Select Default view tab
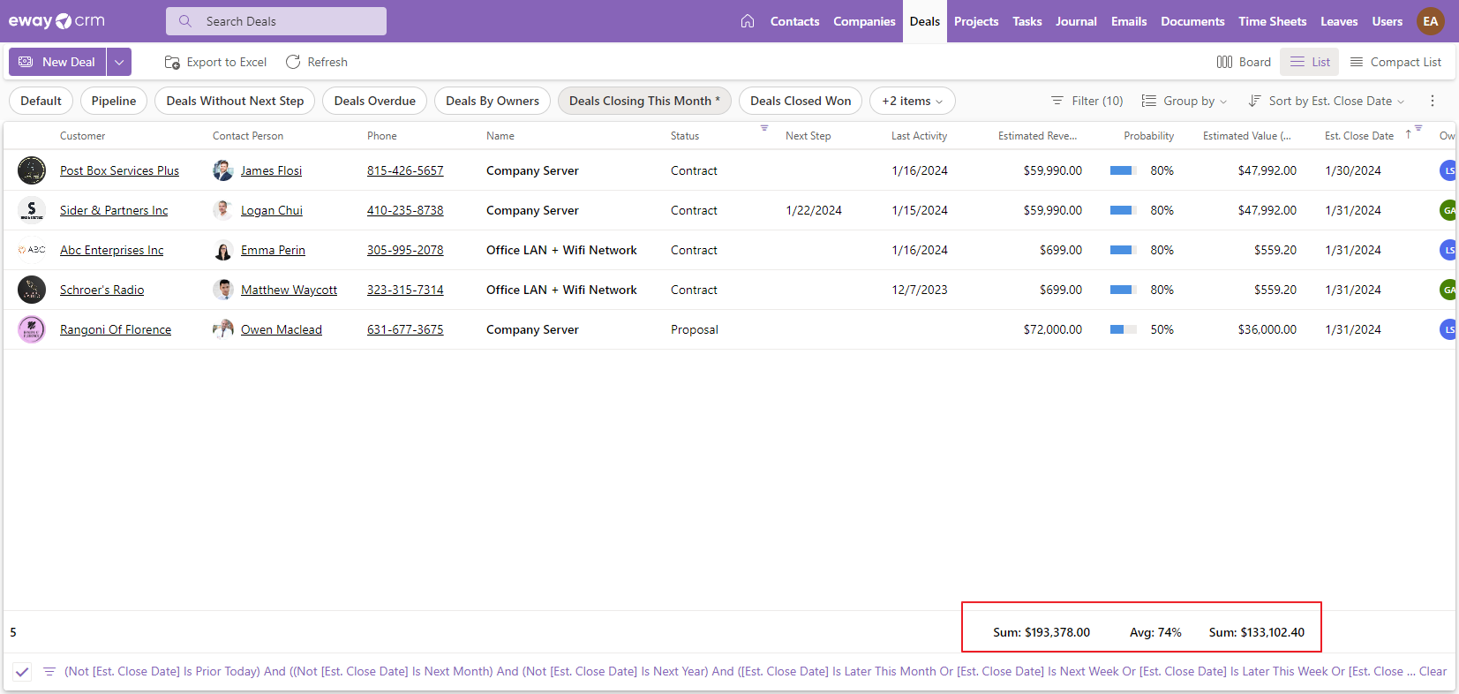This screenshot has height=694, width=1459. point(41,101)
